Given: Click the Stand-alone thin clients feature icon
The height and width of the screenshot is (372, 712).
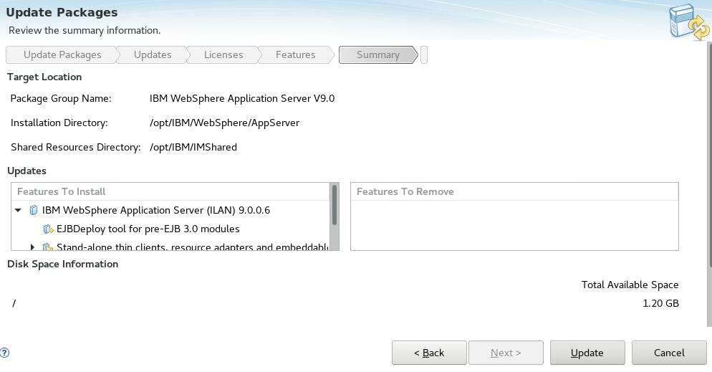Looking at the screenshot, I should pyautogui.click(x=48, y=247).
